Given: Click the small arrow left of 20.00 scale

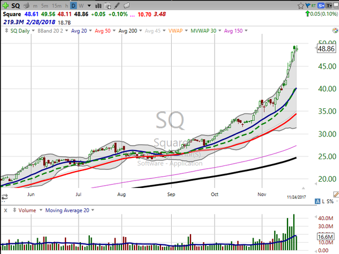Looking at the screenshot, I should tap(315, 184).
